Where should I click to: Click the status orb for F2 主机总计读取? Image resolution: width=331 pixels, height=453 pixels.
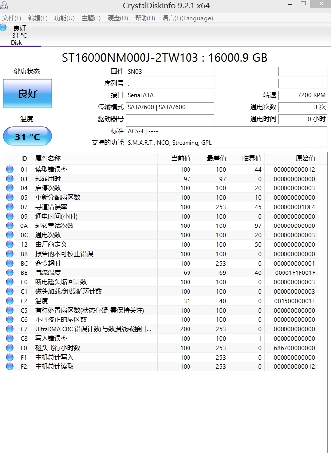[10, 366]
